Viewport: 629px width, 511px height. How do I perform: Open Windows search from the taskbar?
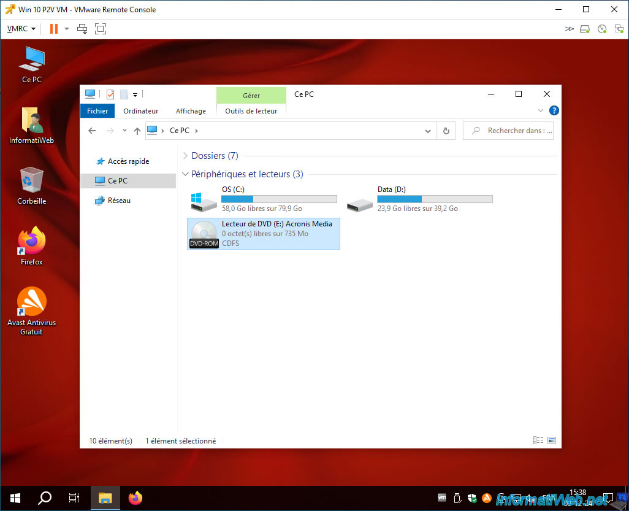tap(45, 498)
